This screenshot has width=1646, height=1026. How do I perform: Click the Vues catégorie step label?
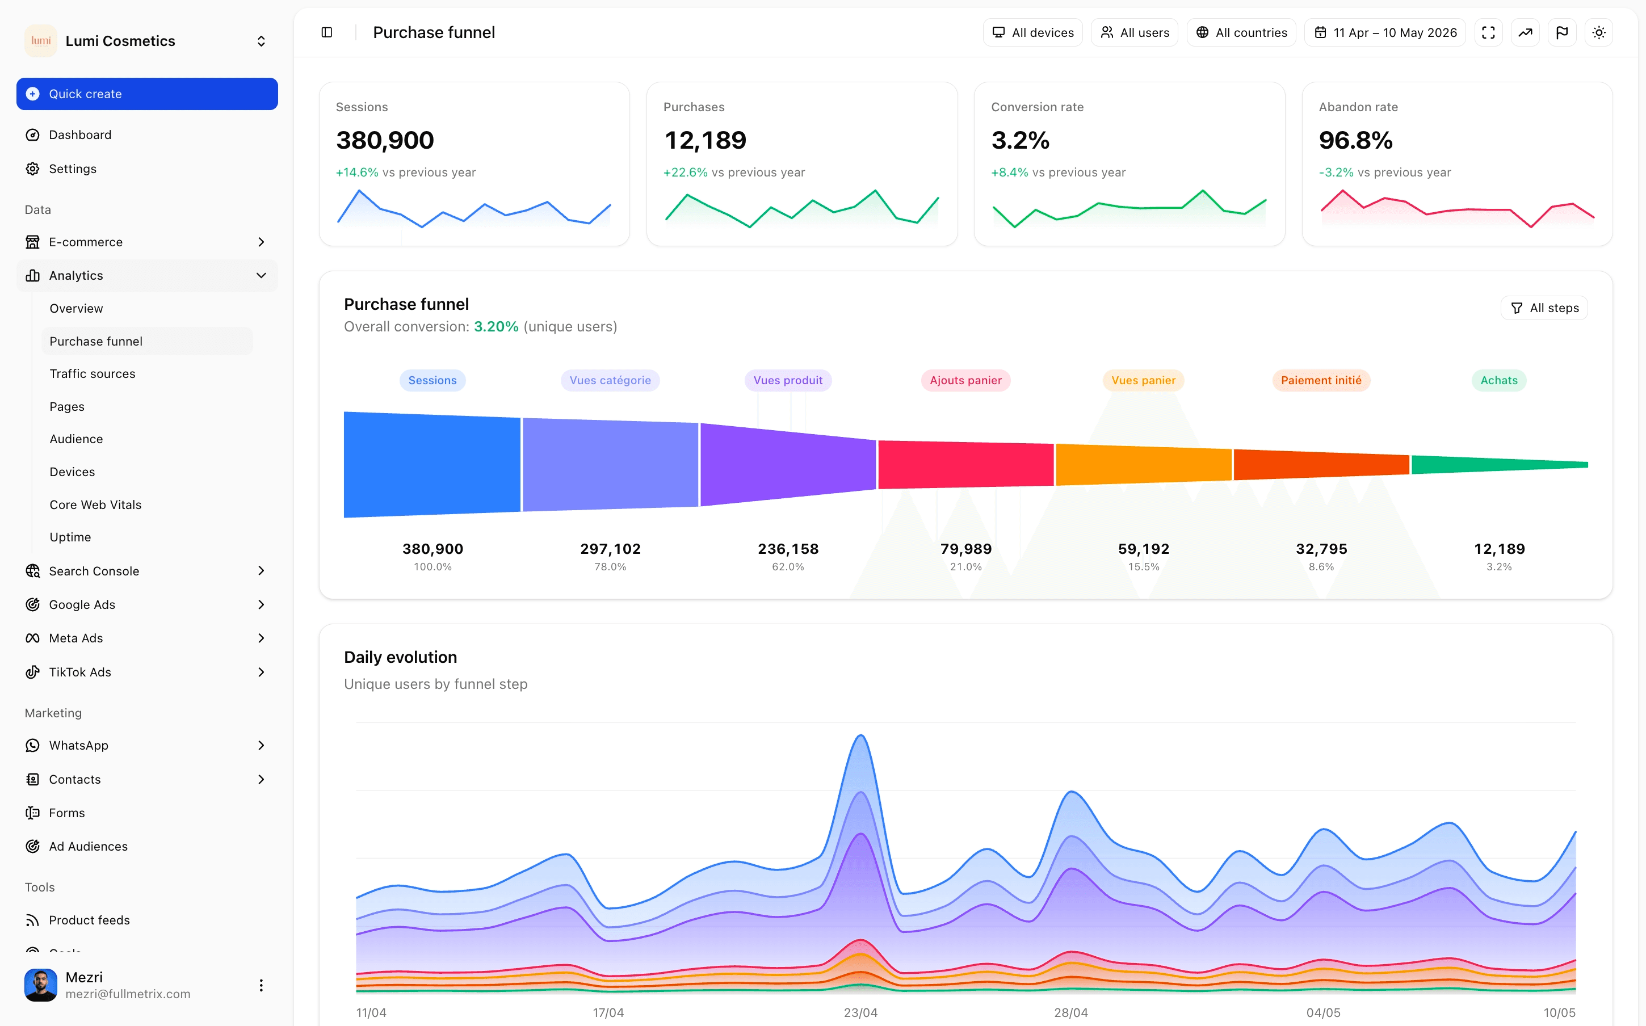610,381
